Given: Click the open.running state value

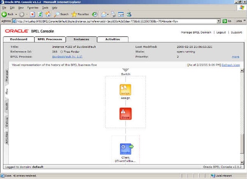Looking at the screenshot, I should point(186,52).
